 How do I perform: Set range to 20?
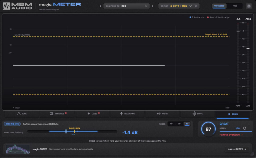click(179, 124)
